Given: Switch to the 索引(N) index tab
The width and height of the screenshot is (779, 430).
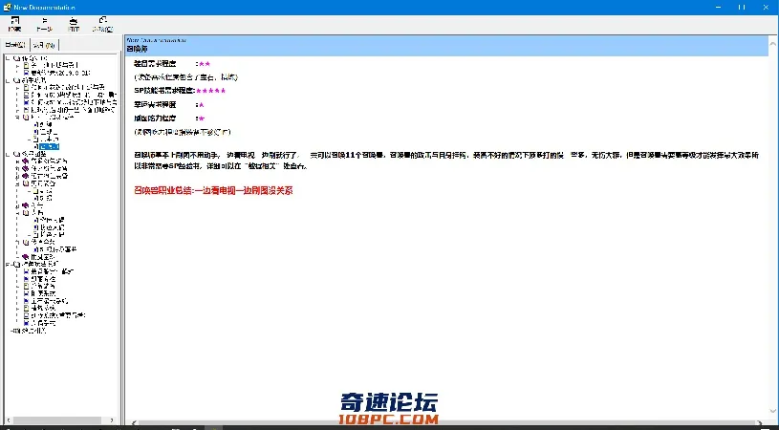Looking at the screenshot, I should click(x=44, y=46).
